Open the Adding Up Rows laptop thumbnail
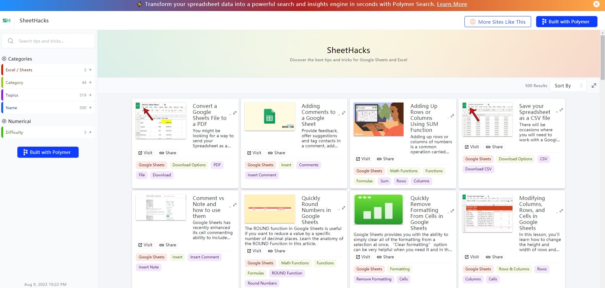Viewport: 605px width, 288px height. (378, 119)
